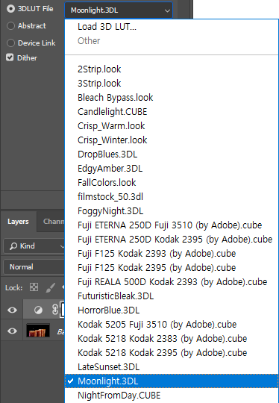Pick Candlelight.CUBE preset
The width and height of the screenshot is (279, 403).
point(172,111)
